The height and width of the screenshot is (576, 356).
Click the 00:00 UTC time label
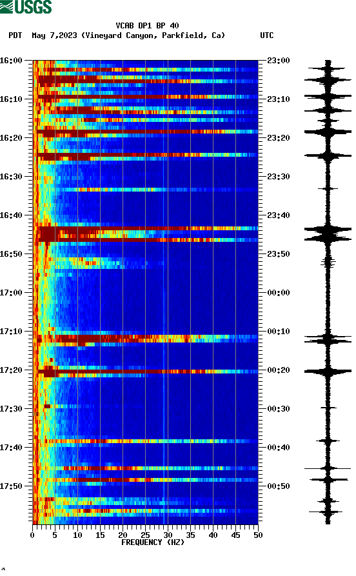pos(279,292)
